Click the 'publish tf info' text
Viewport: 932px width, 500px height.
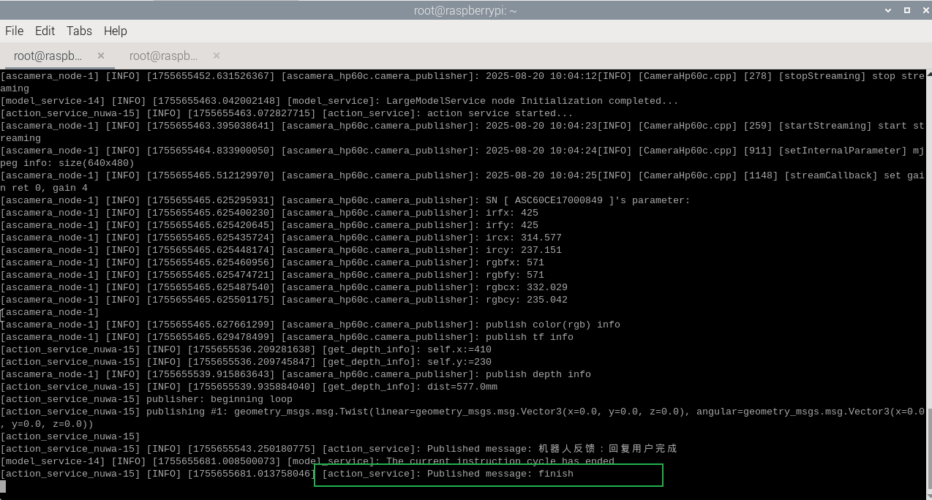pyautogui.click(x=530, y=337)
